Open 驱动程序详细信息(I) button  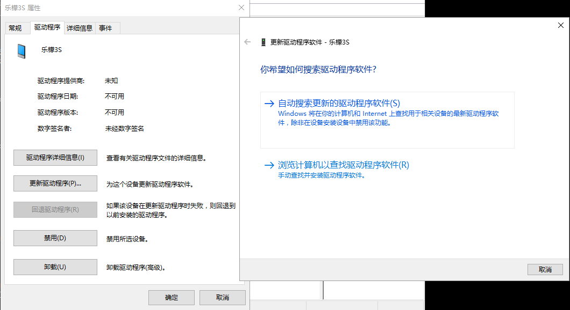(55, 158)
